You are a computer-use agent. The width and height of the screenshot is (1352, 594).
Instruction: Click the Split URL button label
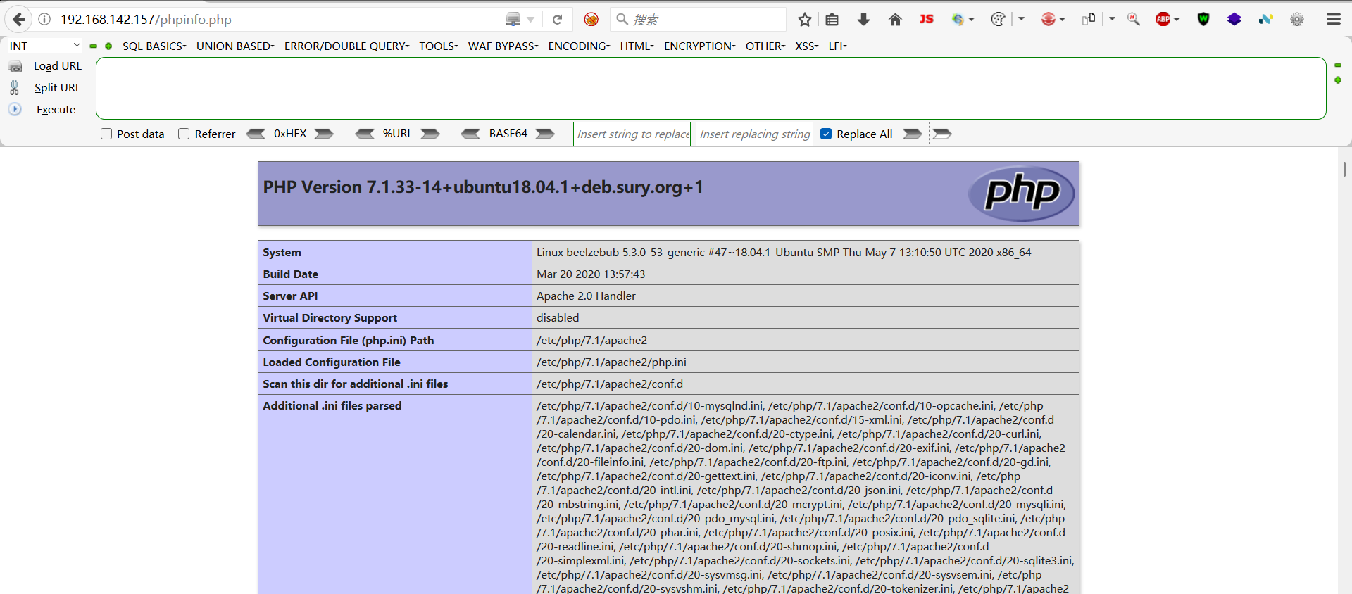pyautogui.click(x=58, y=88)
